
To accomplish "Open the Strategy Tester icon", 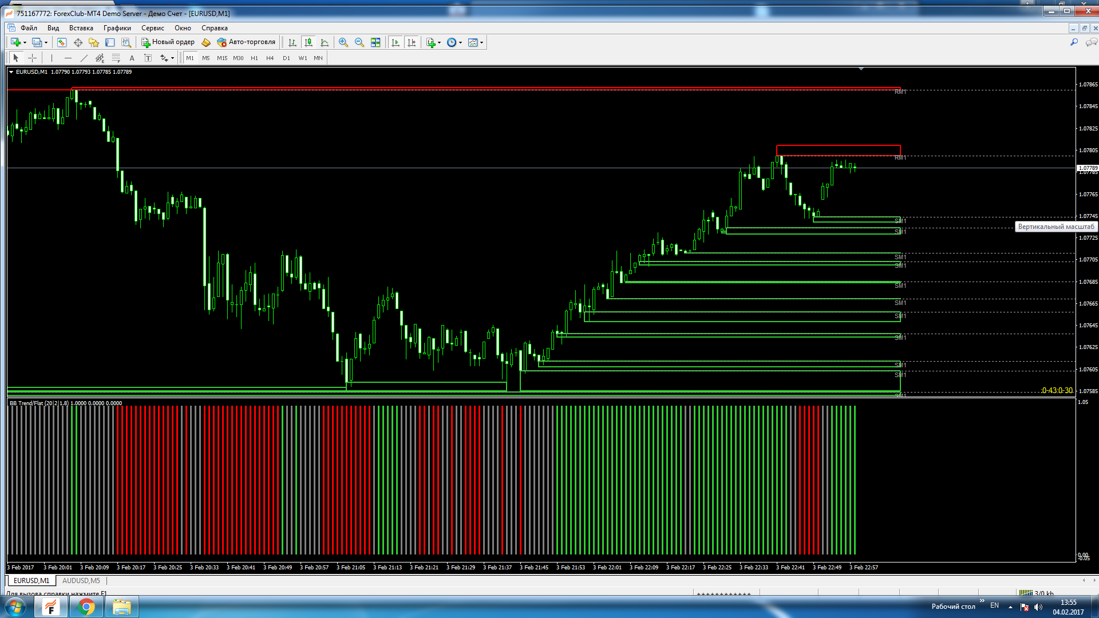I will click(126, 42).
